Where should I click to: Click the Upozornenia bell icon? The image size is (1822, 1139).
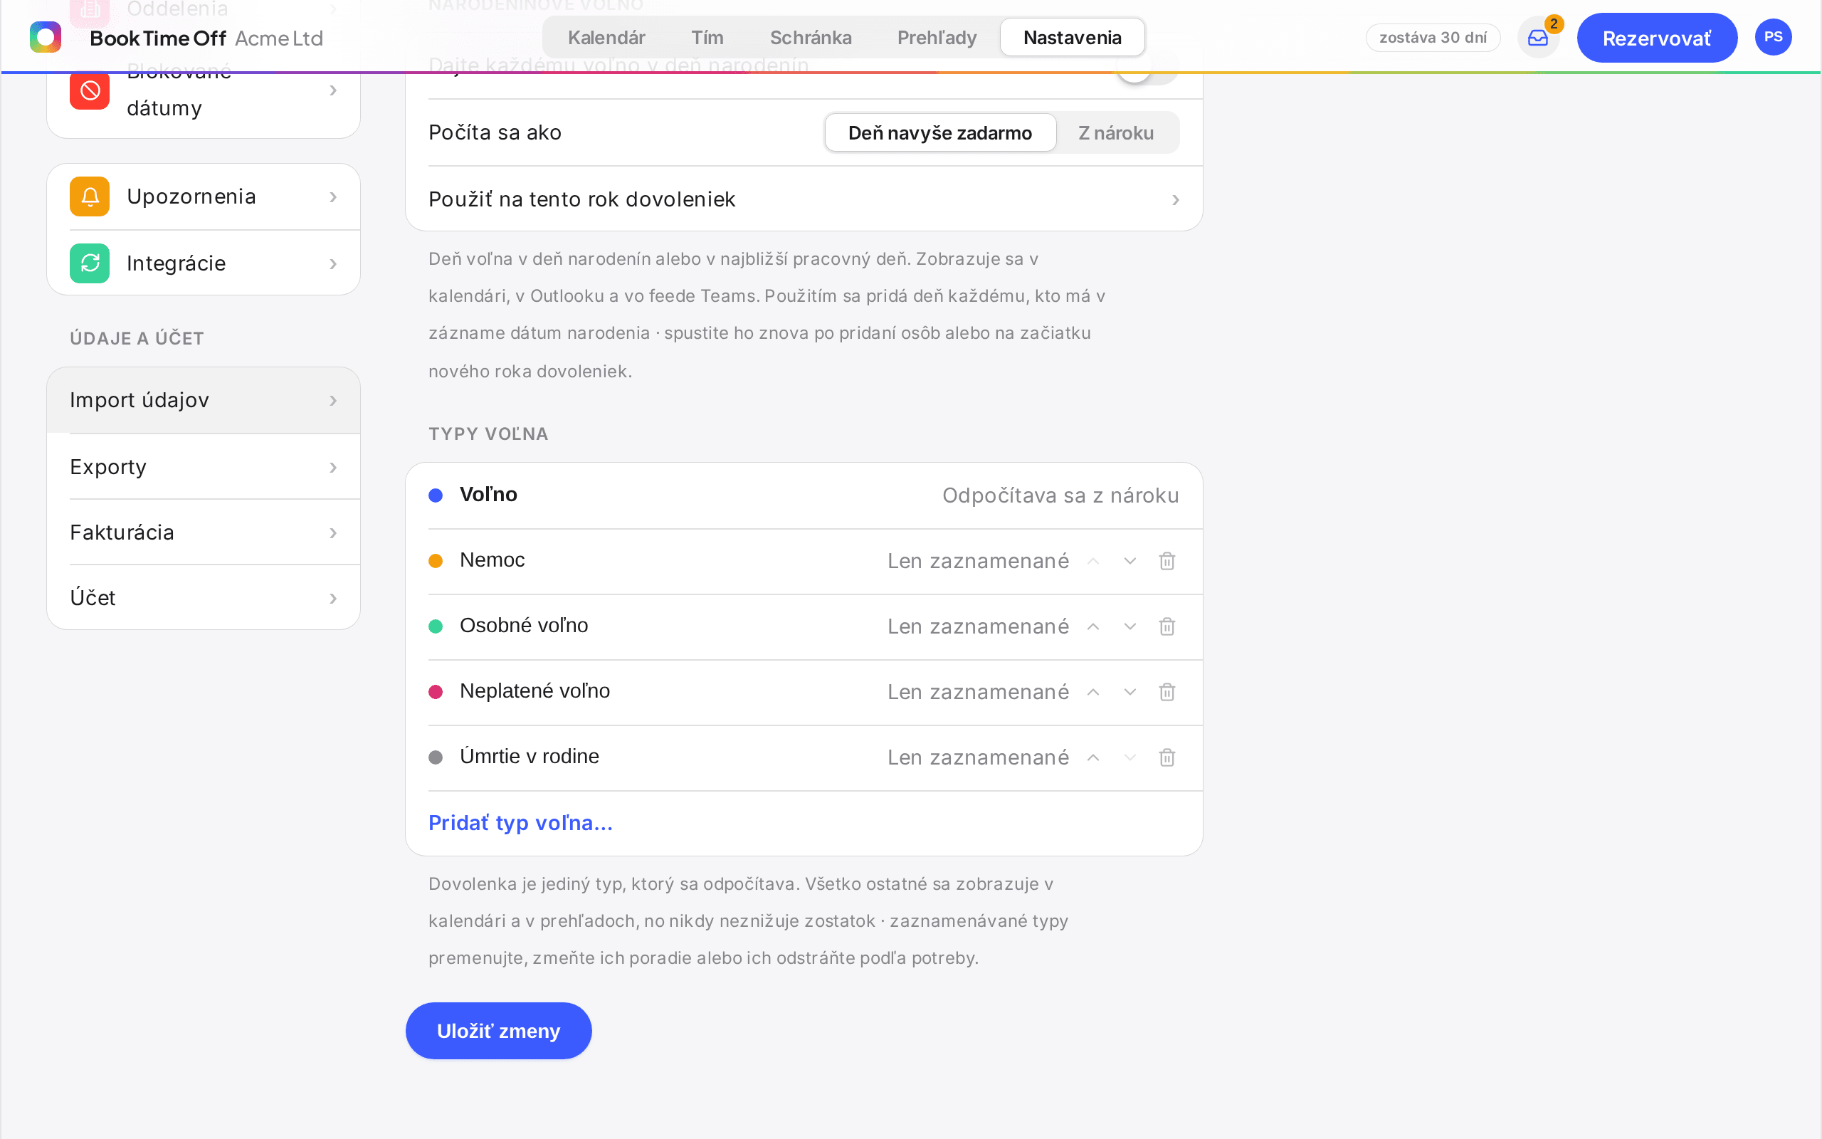90,196
